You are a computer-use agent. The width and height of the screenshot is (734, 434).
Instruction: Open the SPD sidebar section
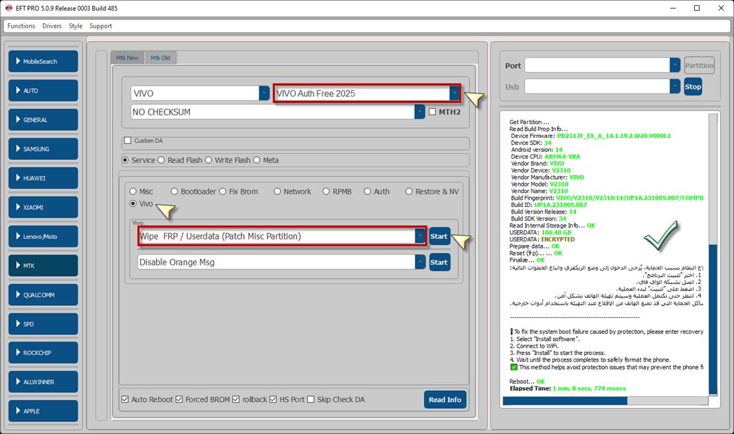pos(43,324)
